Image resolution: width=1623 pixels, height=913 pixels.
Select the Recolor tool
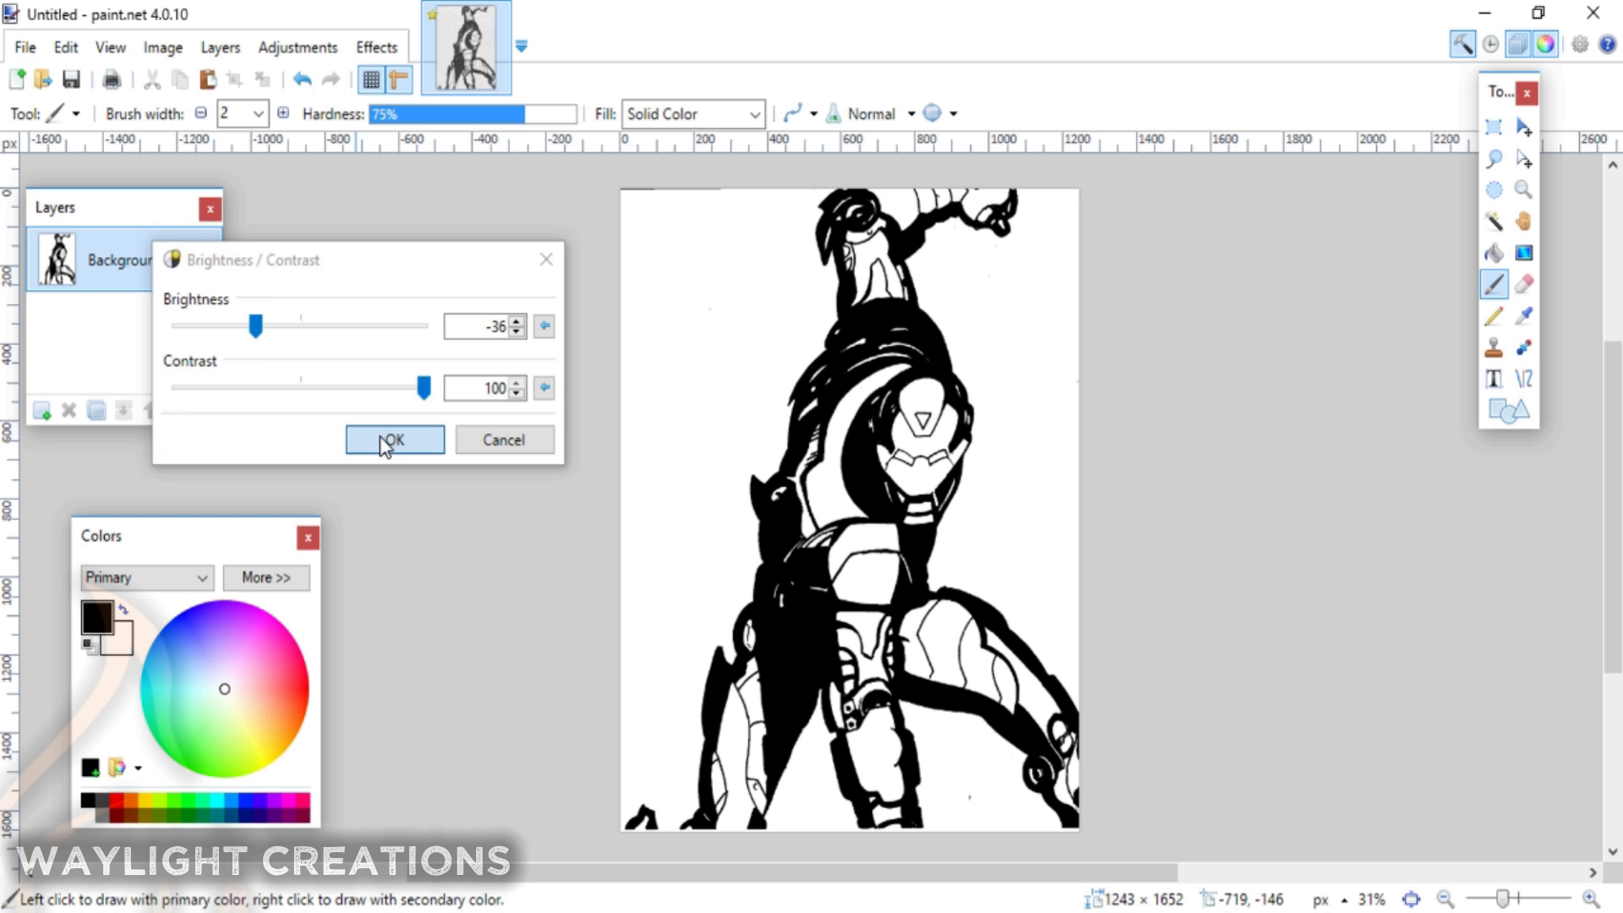pos(1523,347)
